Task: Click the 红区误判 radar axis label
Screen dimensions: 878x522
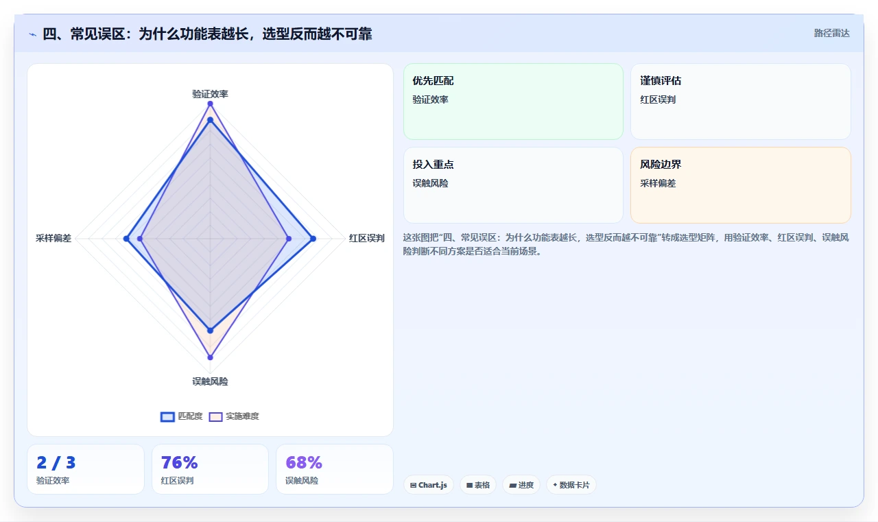Action: click(x=366, y=239)
